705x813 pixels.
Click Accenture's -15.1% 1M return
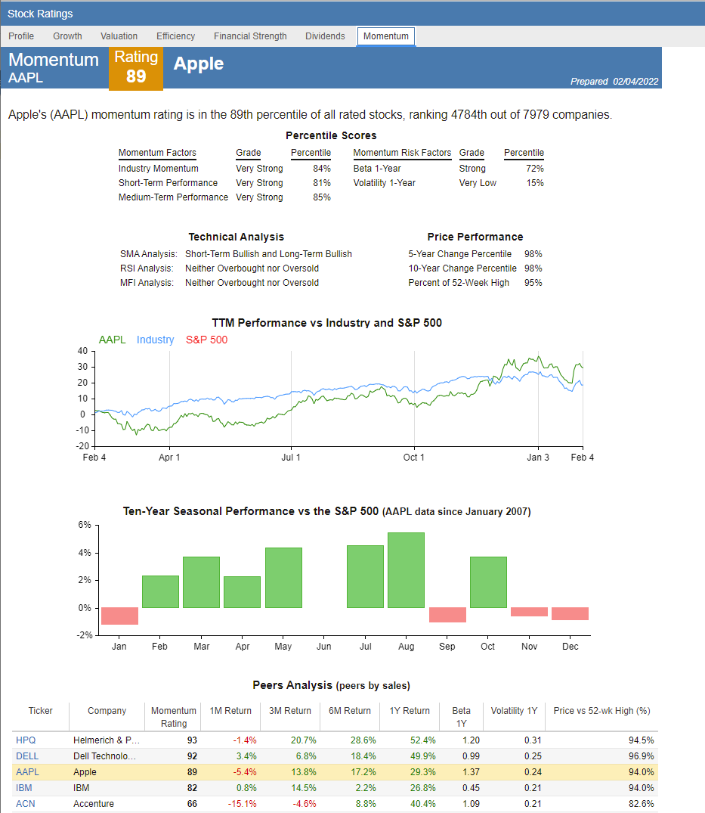243,804
